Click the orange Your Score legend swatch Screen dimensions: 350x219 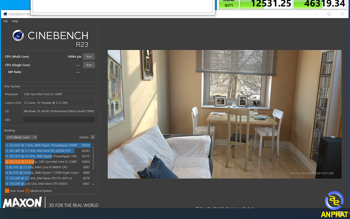click(7, 191)
